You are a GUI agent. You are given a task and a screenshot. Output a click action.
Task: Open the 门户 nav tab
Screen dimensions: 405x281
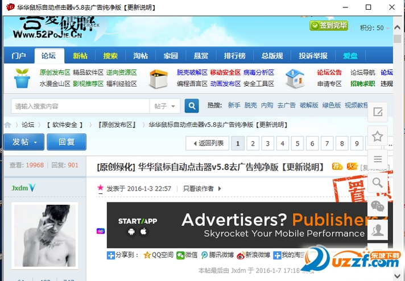tap(19, 56)
